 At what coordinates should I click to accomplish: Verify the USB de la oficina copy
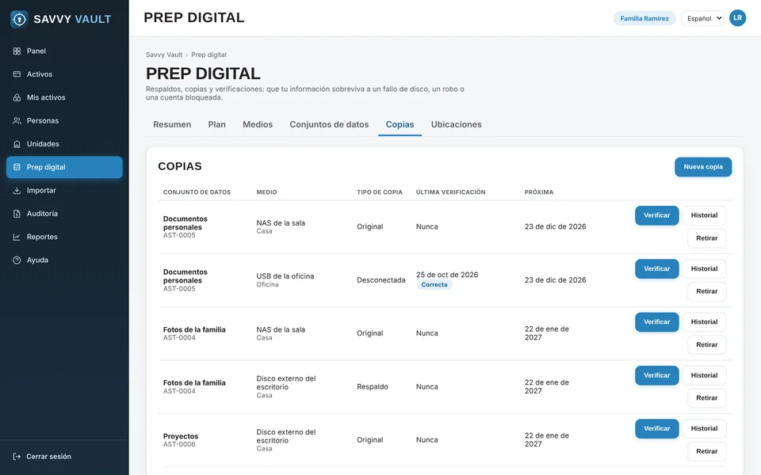tap(656, 269)
